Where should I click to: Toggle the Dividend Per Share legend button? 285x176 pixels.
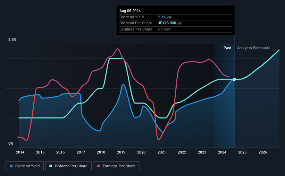click(68, 166)
